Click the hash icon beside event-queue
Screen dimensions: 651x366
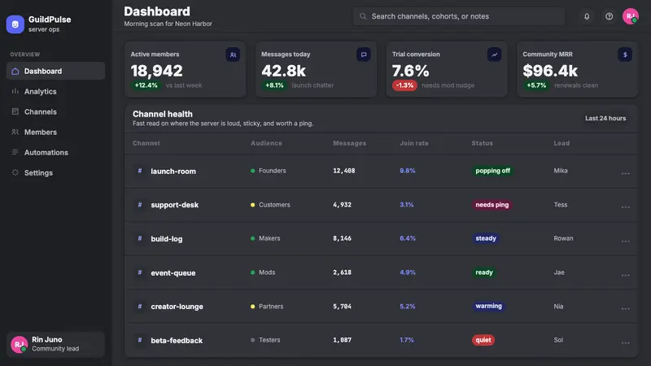[x=140, y=272]
